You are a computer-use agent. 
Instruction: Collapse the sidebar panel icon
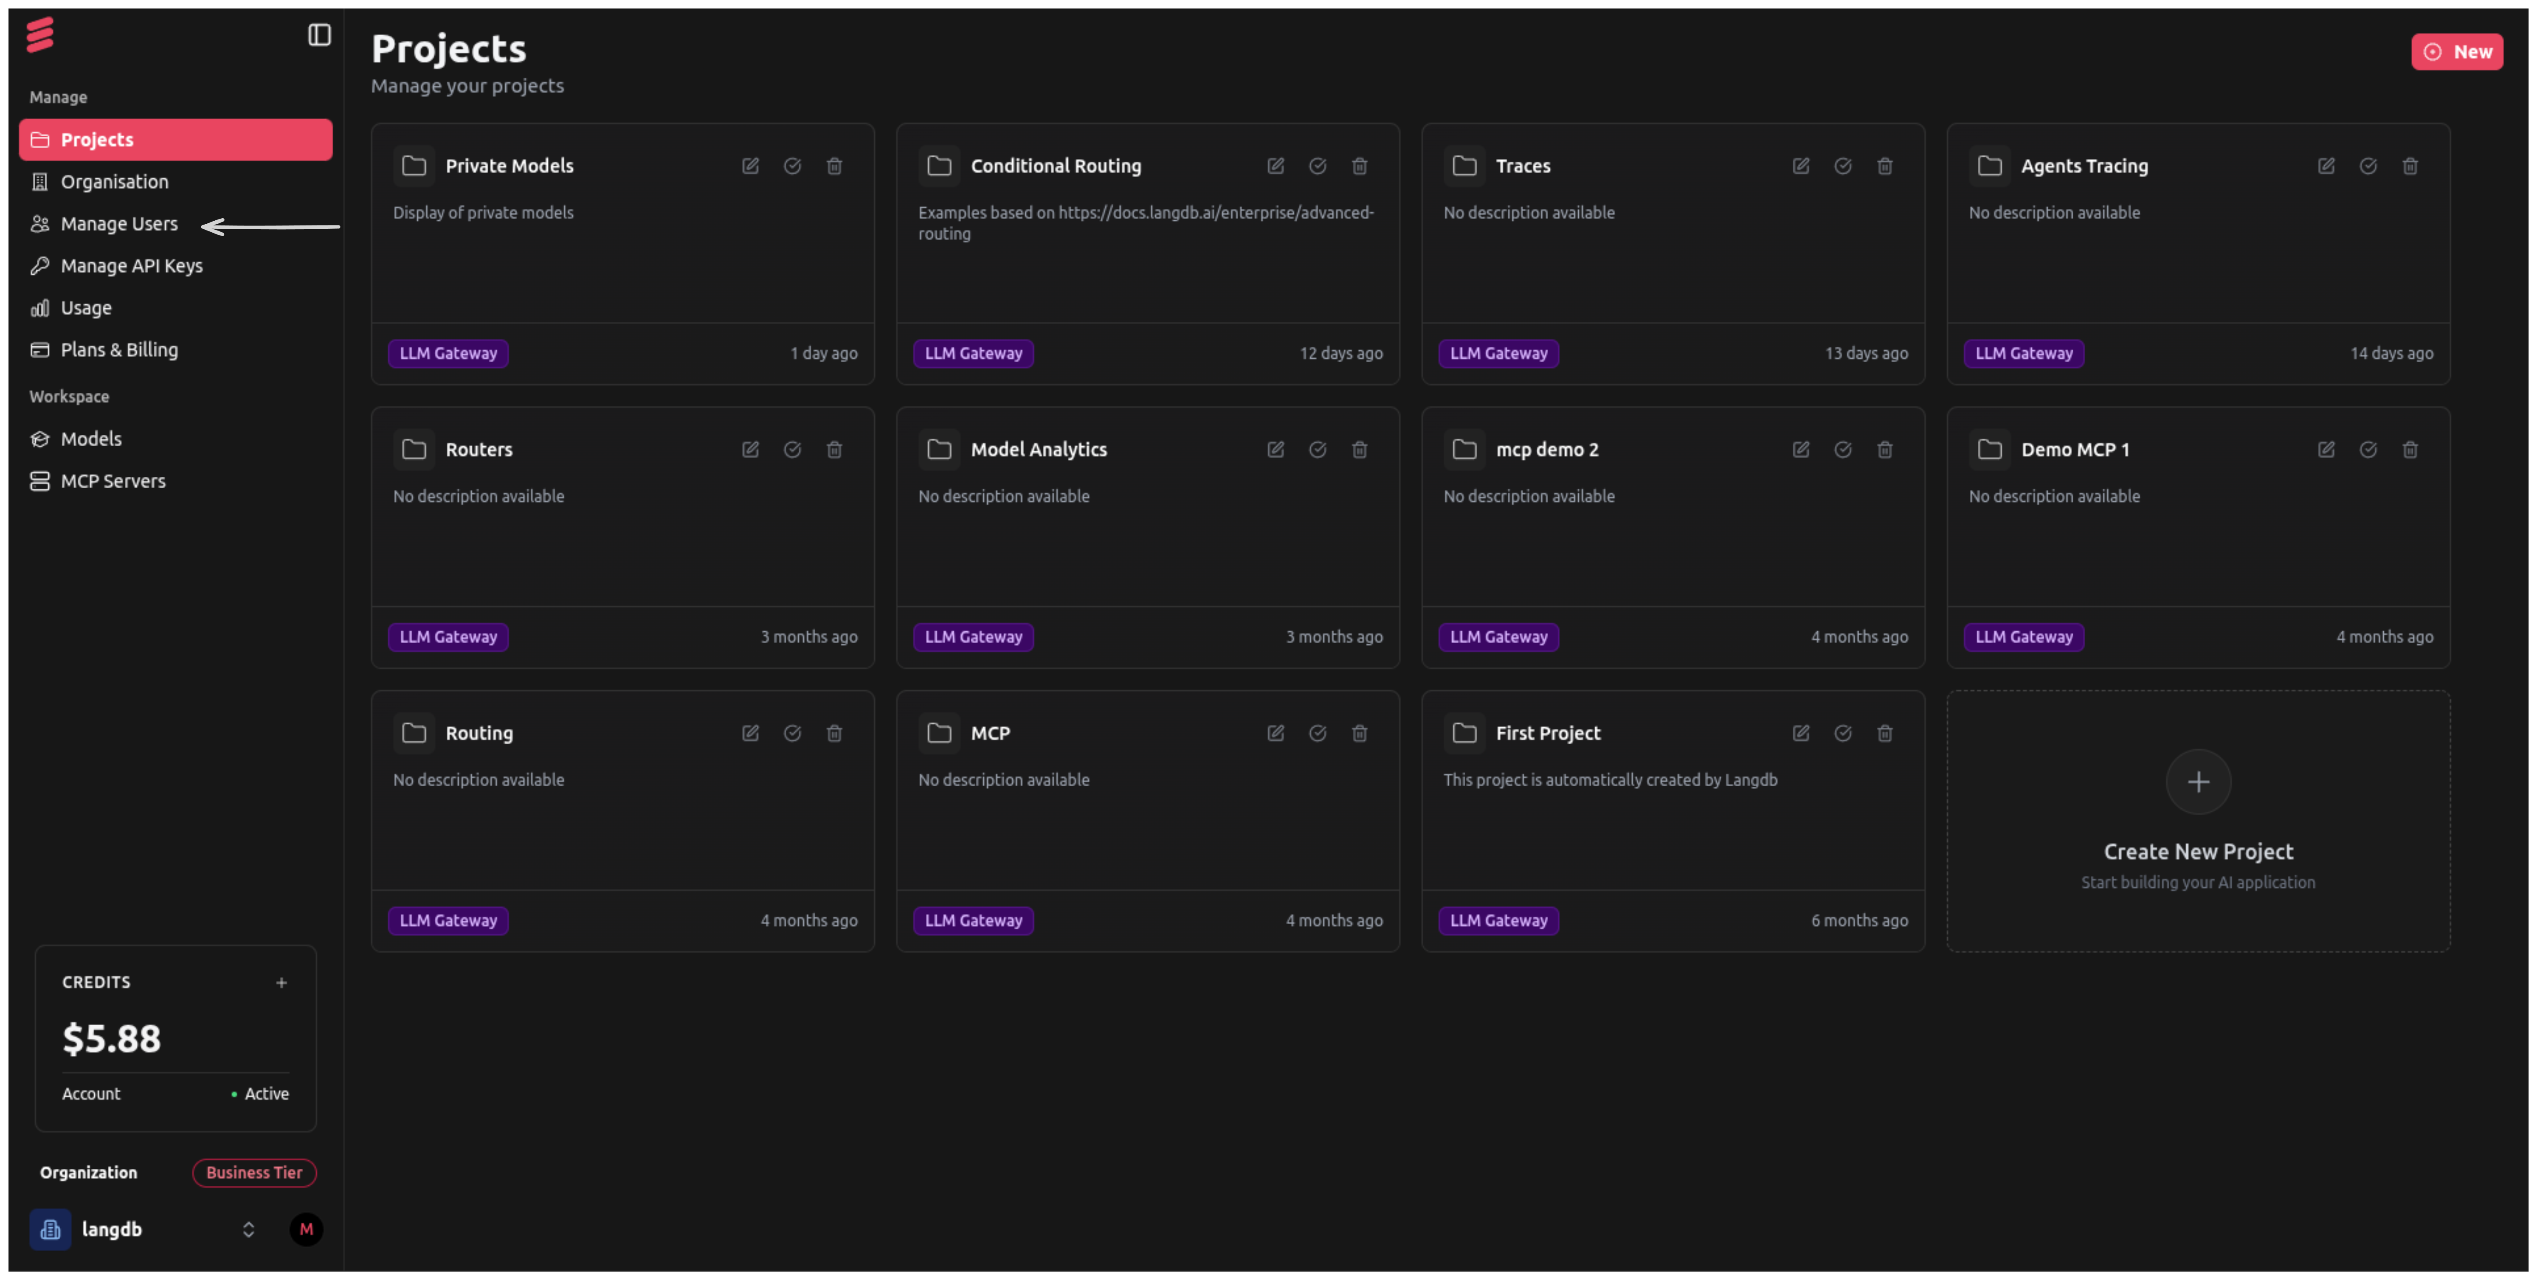319,35
